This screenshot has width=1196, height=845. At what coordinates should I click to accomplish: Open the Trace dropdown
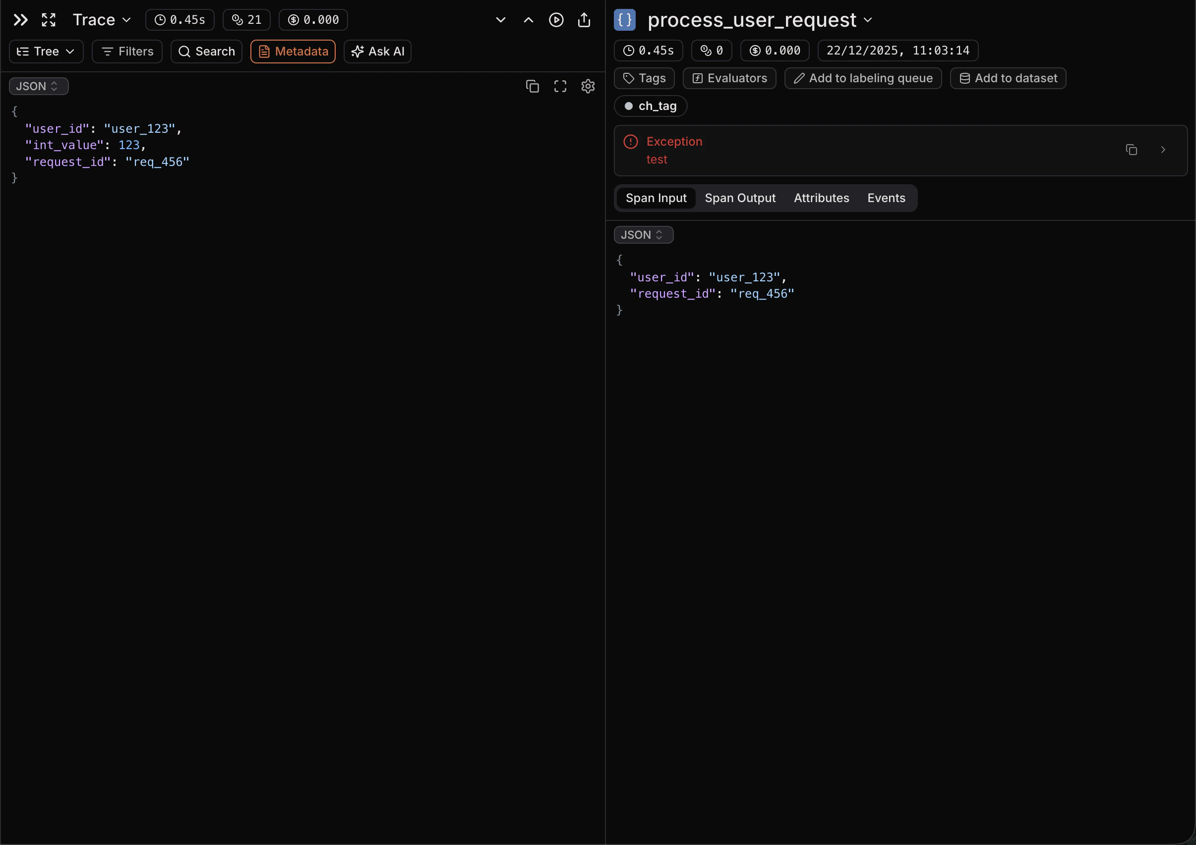click(101, 20)
